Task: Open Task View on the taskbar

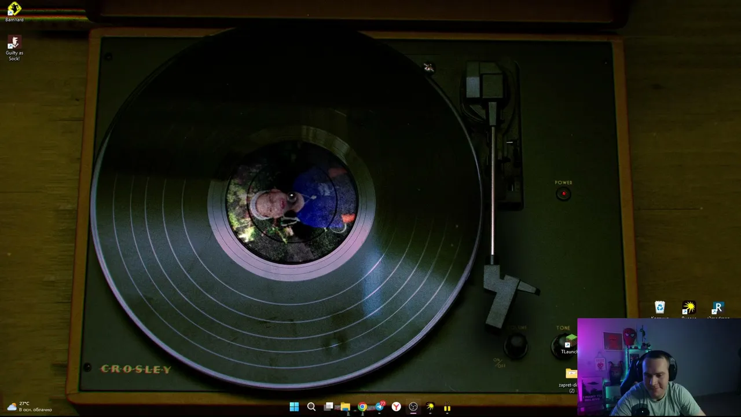Action: coord(328,407)
